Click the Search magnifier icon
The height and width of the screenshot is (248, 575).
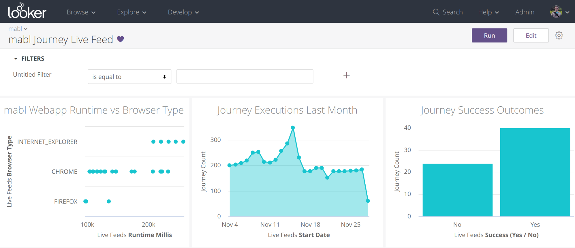(x=436, y=12)
